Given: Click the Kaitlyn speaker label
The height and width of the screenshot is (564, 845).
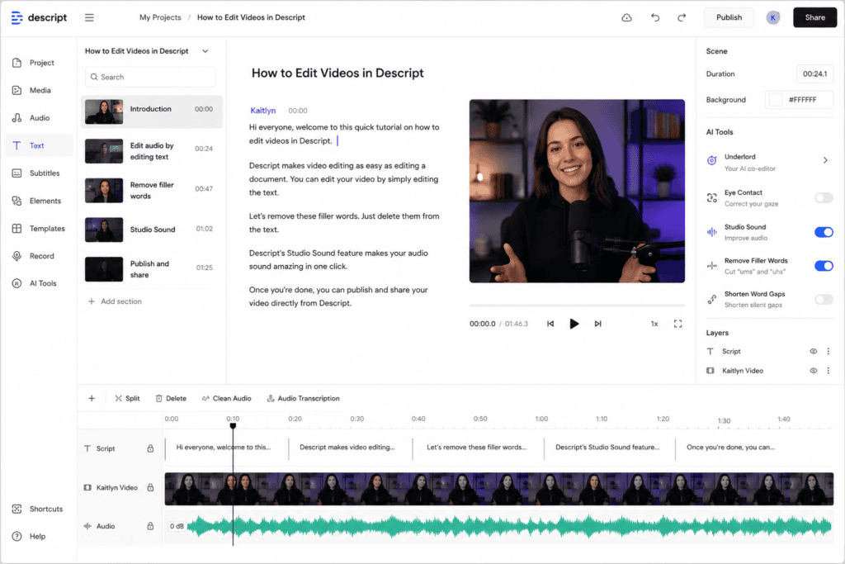Looking at the screenshot, I should (263, 111).
